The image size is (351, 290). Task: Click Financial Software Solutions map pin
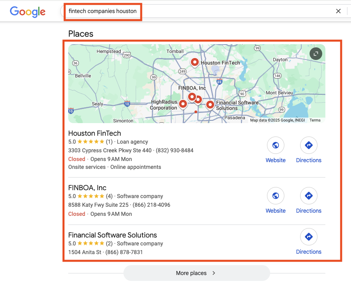210,105
